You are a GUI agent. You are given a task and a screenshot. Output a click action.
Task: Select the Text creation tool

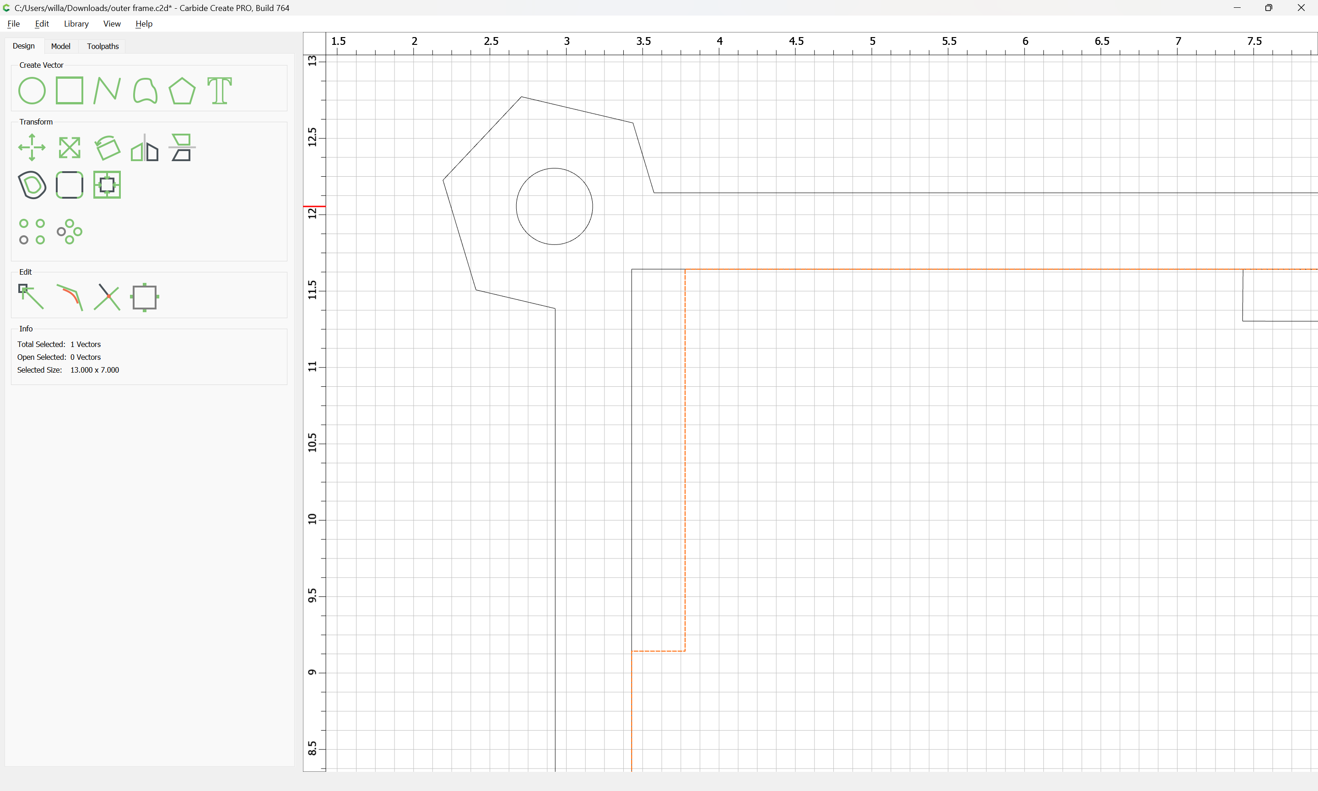coord(220,91)
